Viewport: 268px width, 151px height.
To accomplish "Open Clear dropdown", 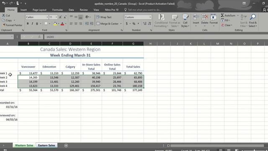I will pyautogui.click(x=227, y=25).
